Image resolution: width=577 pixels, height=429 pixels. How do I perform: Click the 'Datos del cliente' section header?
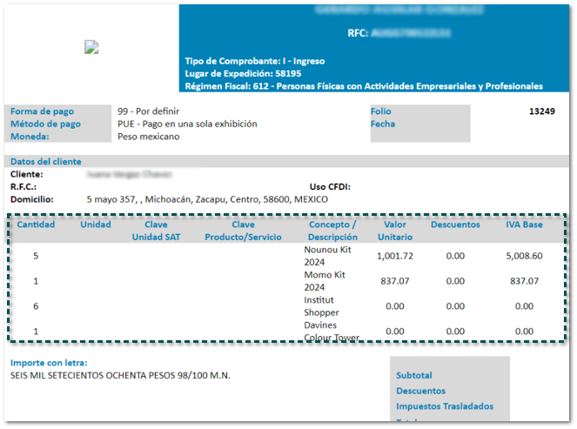[x=45, y=162]
